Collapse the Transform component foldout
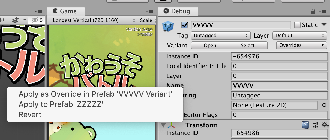 [x=164, y=125]
